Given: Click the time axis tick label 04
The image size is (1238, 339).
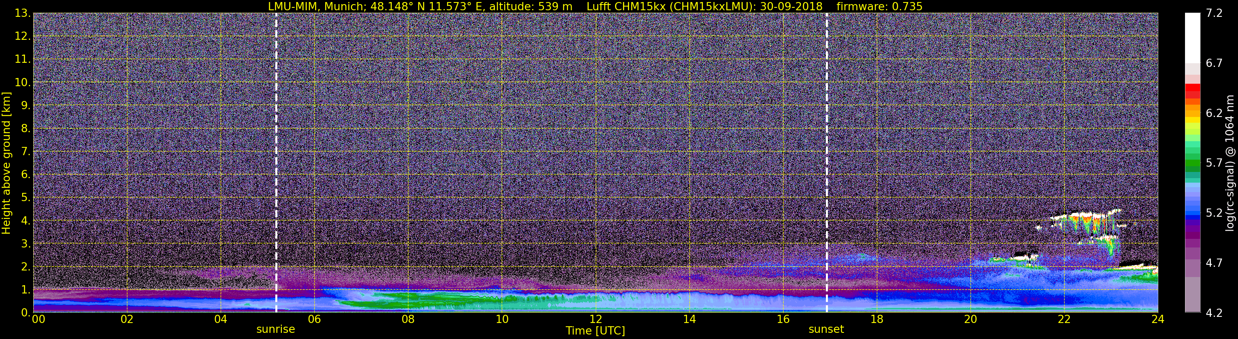Looking at the screenshot, I should point(221,320).
